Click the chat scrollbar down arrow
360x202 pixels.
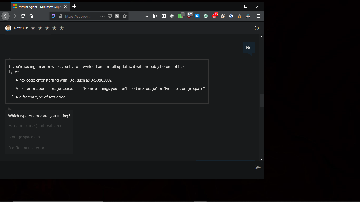pyautogui.click(x=261, y=159)
